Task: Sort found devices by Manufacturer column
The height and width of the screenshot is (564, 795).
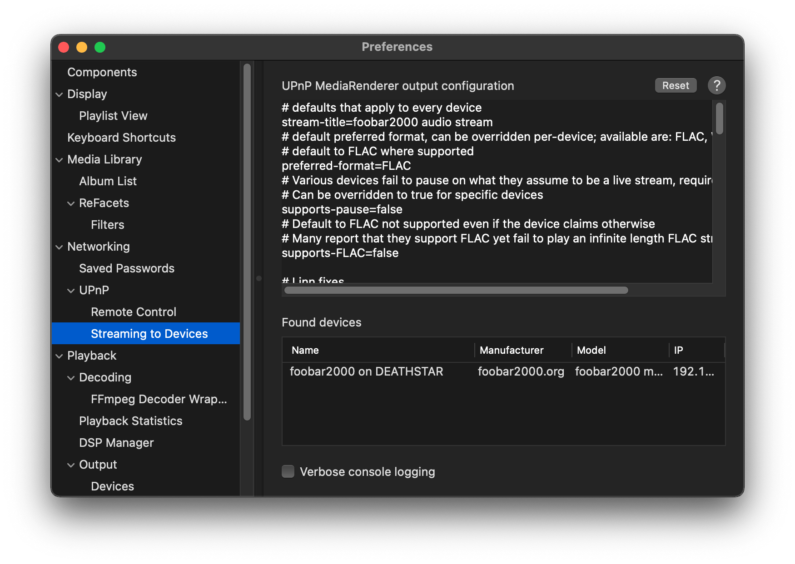Action: [523, 350]
